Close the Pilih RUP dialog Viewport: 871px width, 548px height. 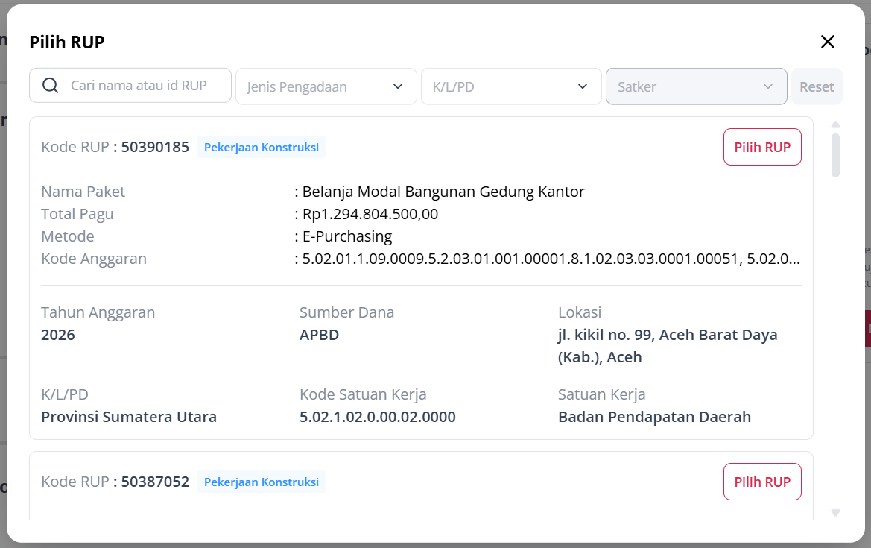[x=827, y=42]
